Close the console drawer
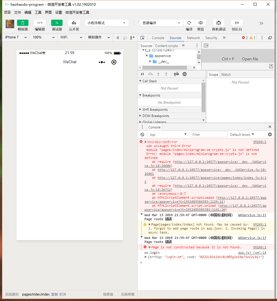Viewport: 277px width, 301px height. pos(270,127)
